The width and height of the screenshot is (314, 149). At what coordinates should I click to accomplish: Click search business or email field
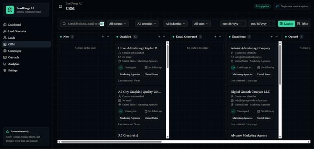pos(83,24)
